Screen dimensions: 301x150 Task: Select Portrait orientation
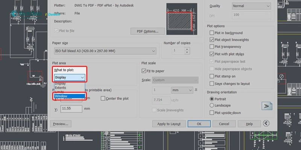212,99
